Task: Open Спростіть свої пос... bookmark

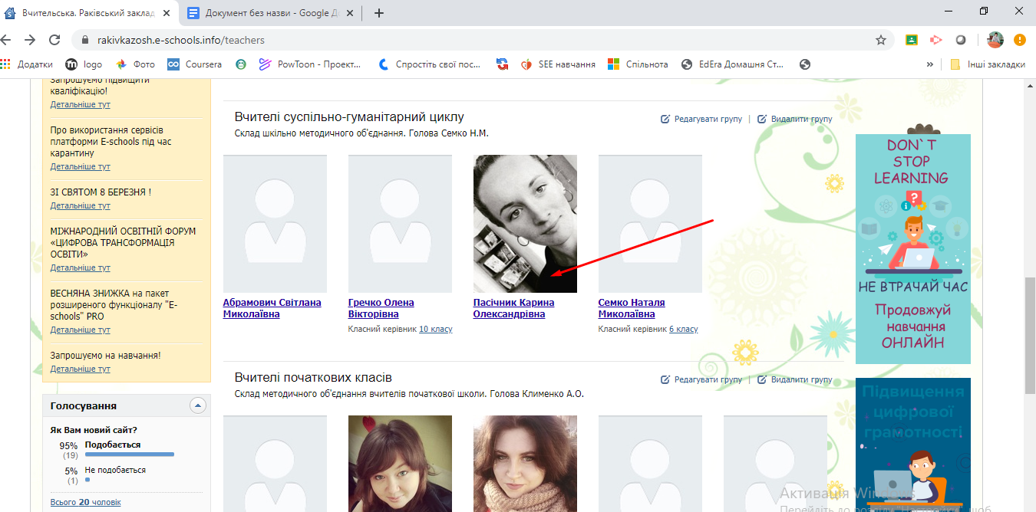Action: click(x=430, y=64)
